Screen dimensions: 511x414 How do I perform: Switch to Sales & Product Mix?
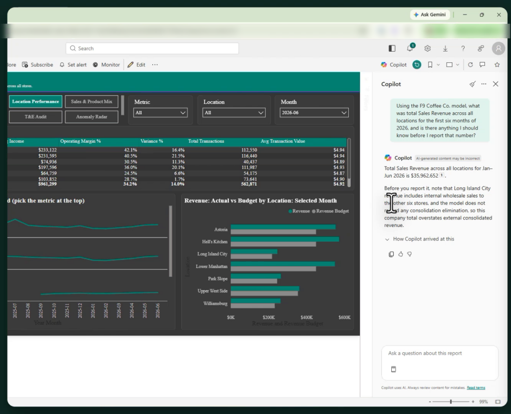point(92,102)
